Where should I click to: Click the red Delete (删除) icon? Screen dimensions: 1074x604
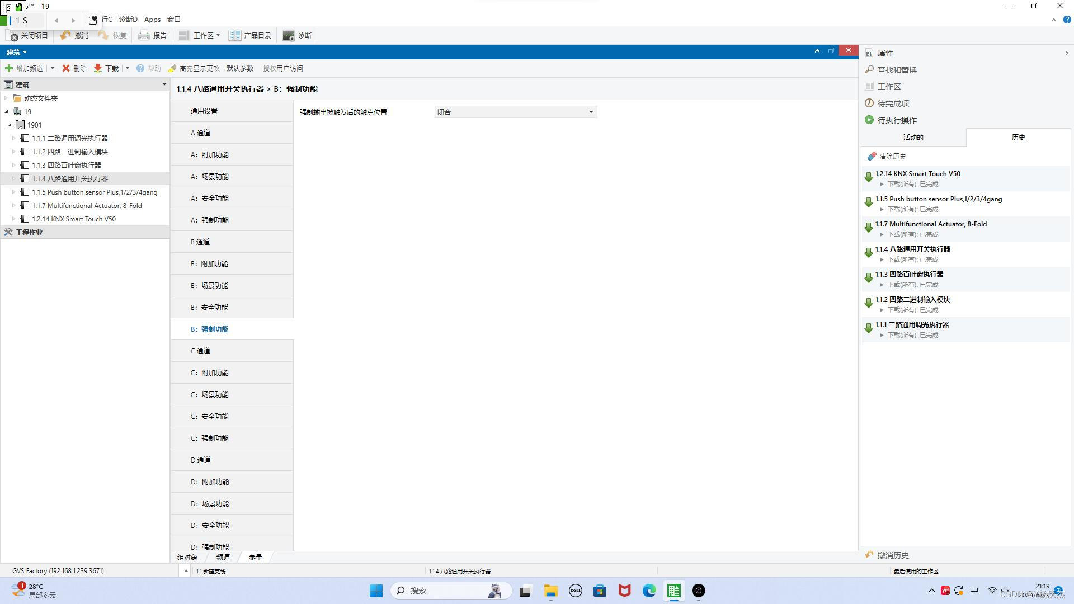tap(66, 69)
